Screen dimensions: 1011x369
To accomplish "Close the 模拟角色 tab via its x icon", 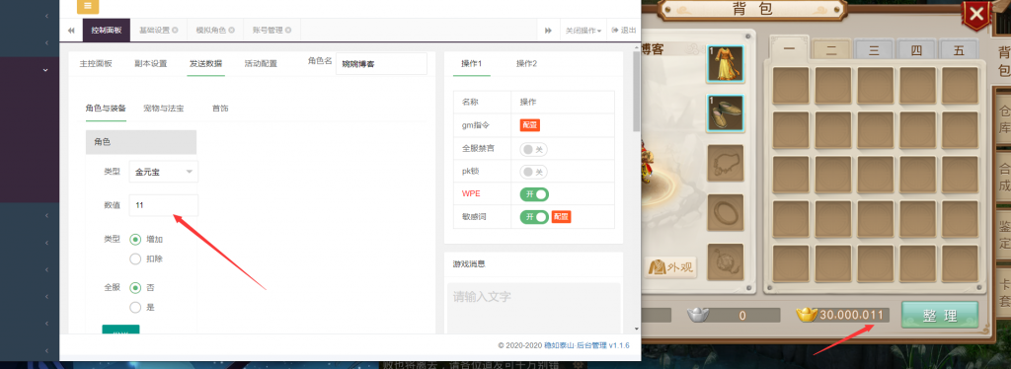I will point(231,31).
